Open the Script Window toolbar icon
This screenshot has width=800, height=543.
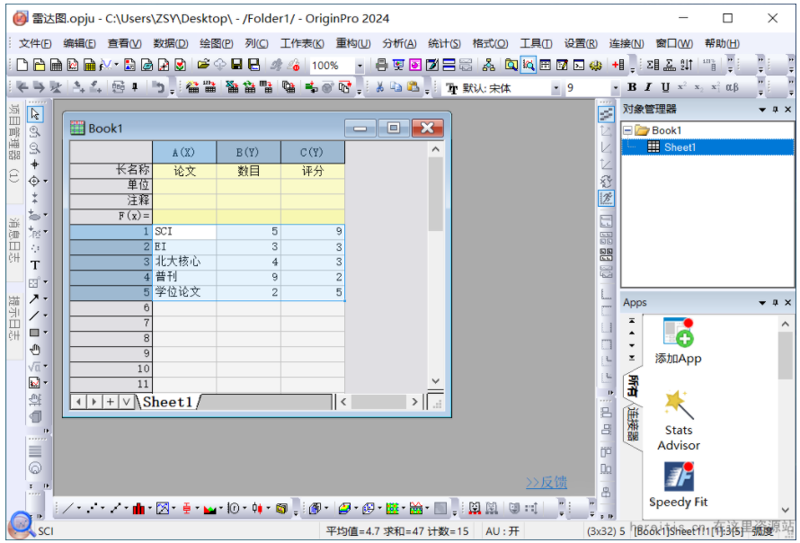tap(579, 65)
